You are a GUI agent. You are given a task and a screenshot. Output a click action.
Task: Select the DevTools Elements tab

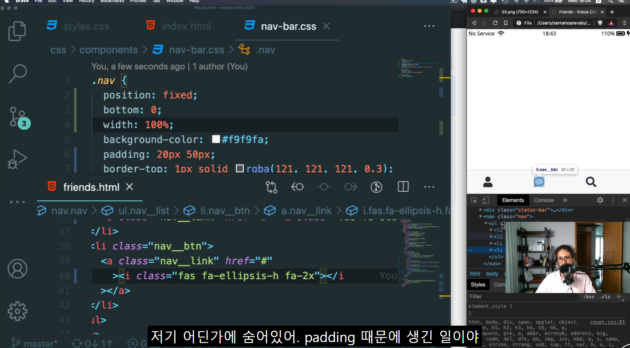click(513, 200)
